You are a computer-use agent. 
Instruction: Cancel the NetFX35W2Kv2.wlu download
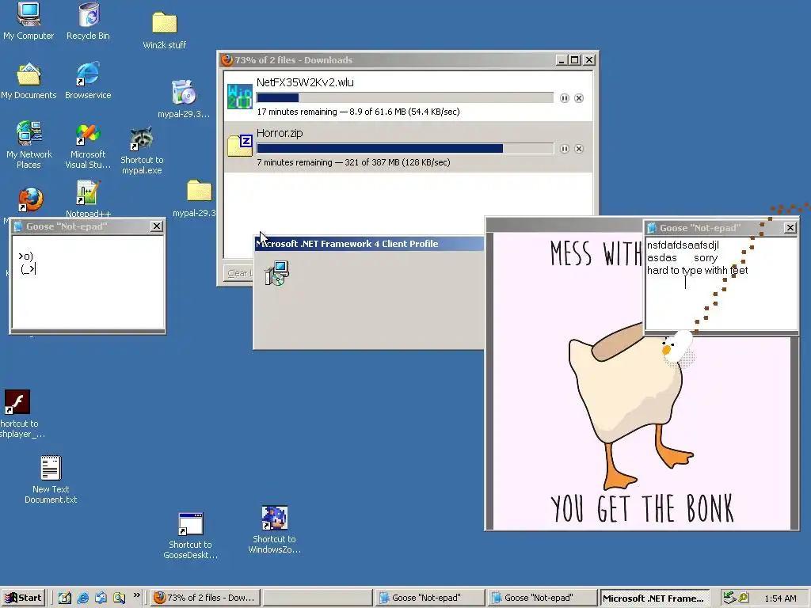click(x=579, y=98)
